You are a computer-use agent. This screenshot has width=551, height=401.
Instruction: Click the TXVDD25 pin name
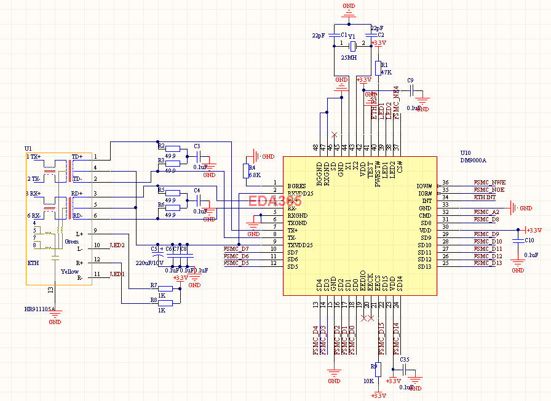[300, 245]
